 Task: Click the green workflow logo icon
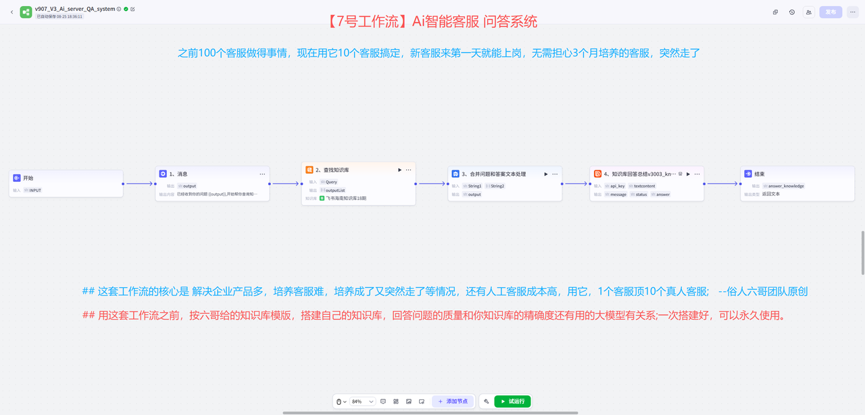26,12
